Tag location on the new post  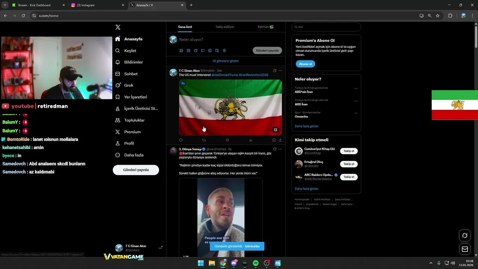point(224,50)
